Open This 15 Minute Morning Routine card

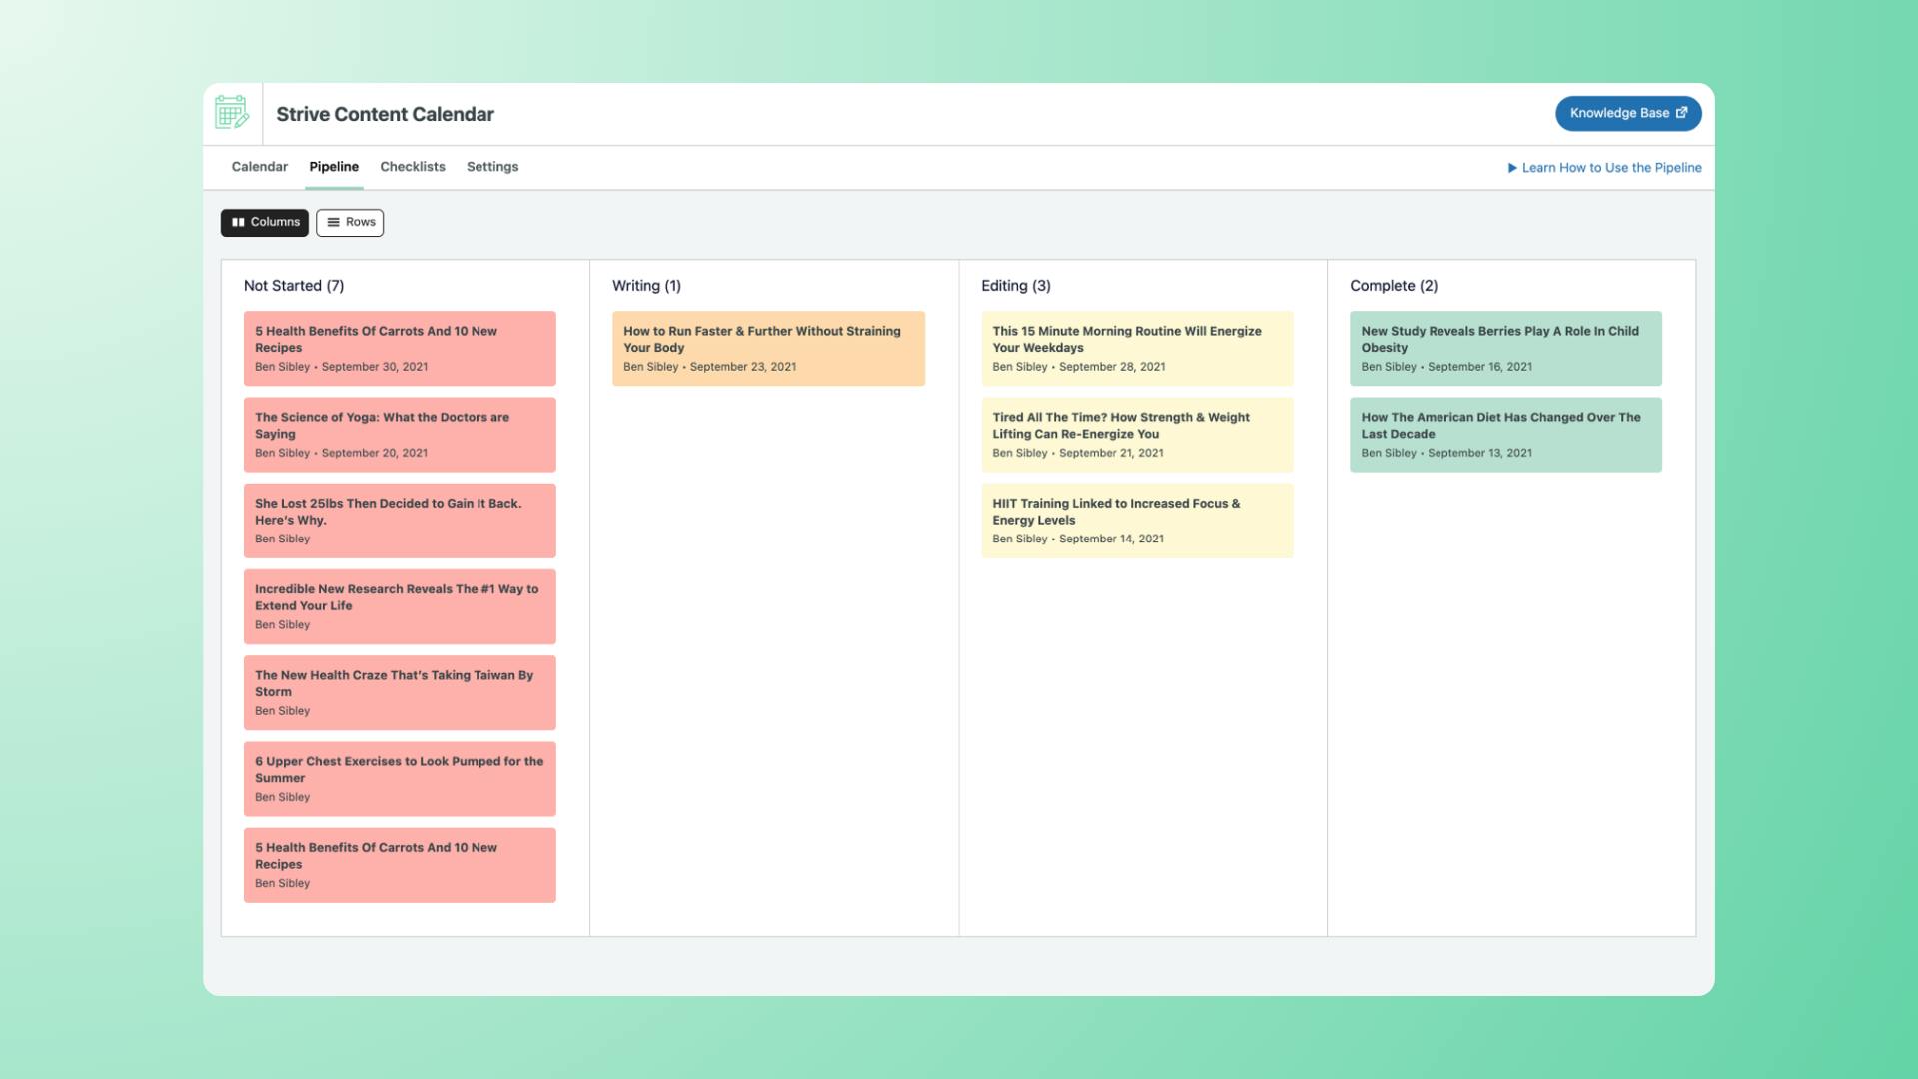pos(1137,348)
